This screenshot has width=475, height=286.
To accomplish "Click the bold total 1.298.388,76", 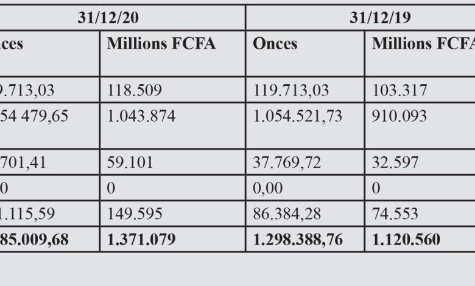I will click(301, 240).
